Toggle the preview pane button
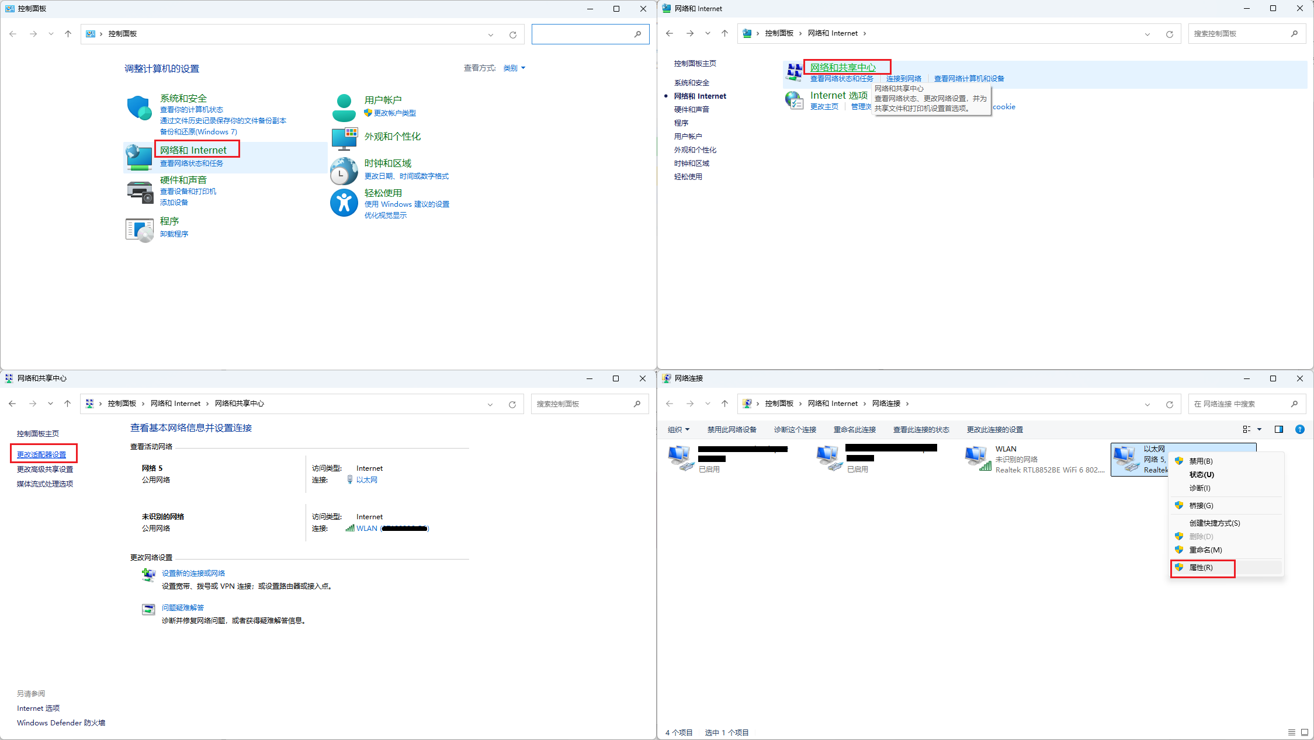Viewport: 1314px width, 740px height. (x=1278, y=429)
